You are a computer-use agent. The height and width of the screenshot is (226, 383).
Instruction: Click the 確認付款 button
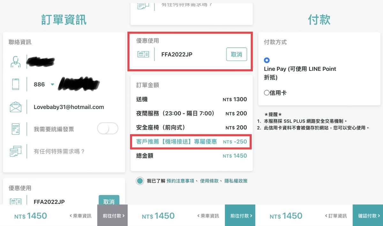(x=368, y=215)
